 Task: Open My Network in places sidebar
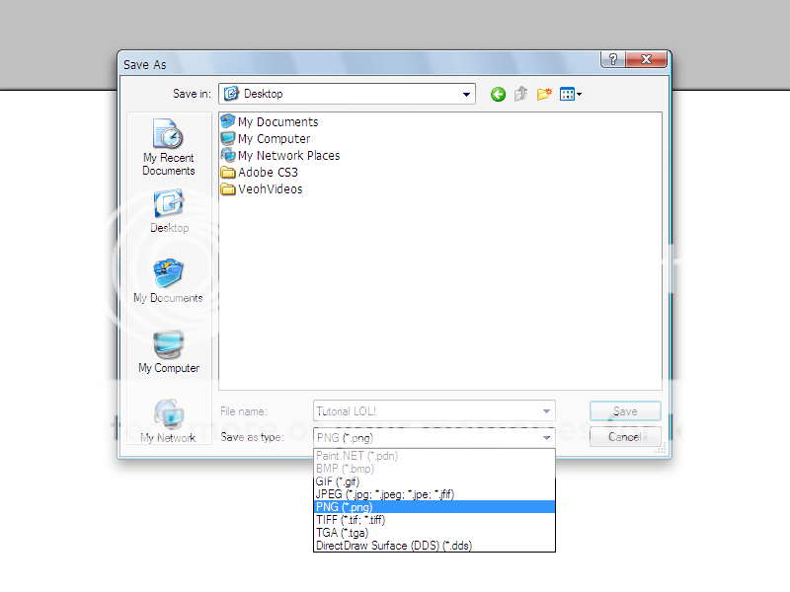(168, 420)
